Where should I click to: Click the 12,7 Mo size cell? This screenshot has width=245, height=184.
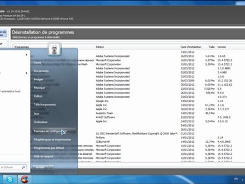coord(210,142)
